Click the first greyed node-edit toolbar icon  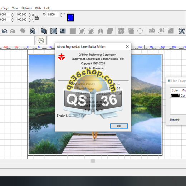pyautogui.click(x=82, y=31)
